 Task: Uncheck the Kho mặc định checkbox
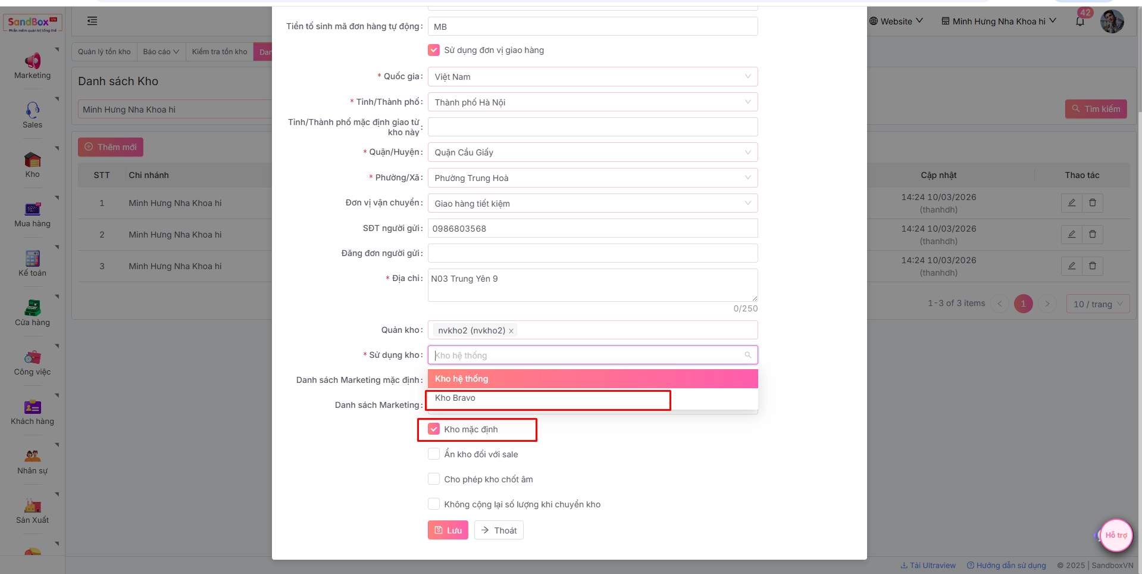point(434,429)
